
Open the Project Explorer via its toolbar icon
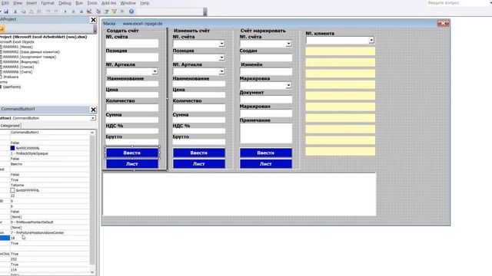(98, 11)
